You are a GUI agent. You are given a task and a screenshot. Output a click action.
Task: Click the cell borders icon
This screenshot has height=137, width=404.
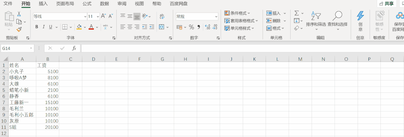(x=65, y=27)
